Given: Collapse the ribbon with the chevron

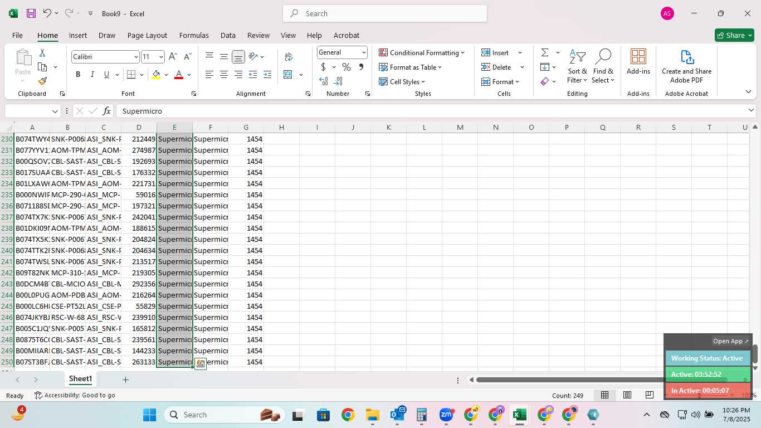Looking at the screenshot, I should 748,92.
